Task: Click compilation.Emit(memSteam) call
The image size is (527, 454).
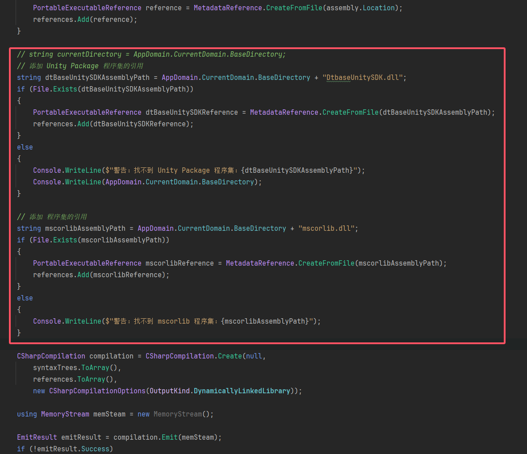Action: point(167,437)
